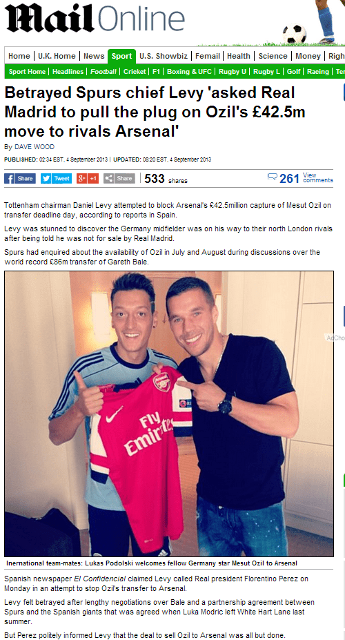Screen dimensions: 345x640
Task: Click the gray generic Share button
Action: point(119,178)
